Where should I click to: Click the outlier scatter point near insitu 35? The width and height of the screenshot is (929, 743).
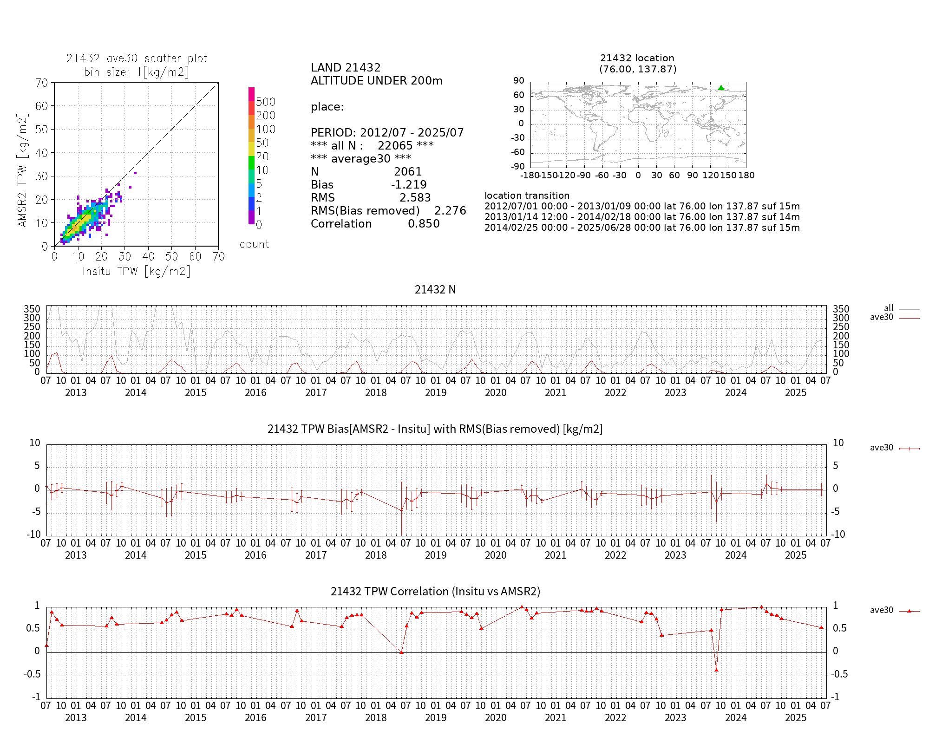[x=135, y=173]
